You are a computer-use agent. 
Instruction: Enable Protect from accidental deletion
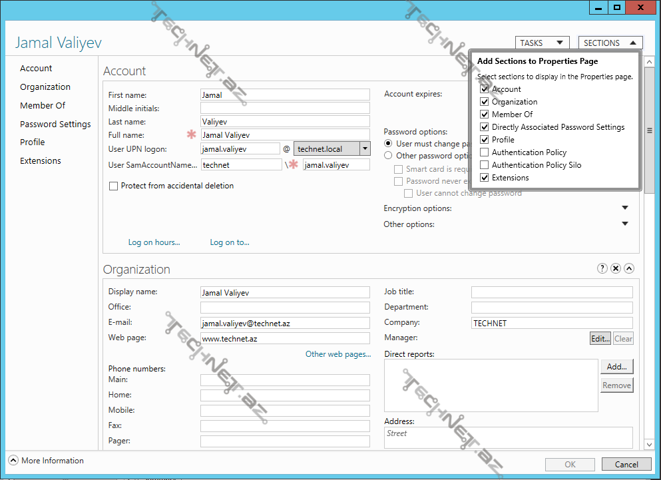click(113, 185)
